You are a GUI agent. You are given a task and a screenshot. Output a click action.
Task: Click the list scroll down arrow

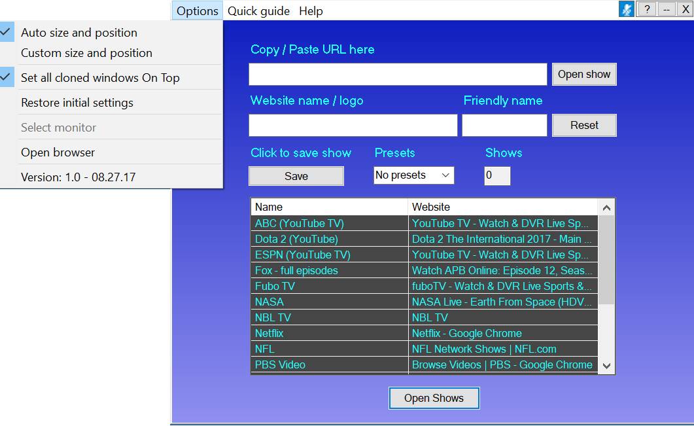click(x=606, y=366)
